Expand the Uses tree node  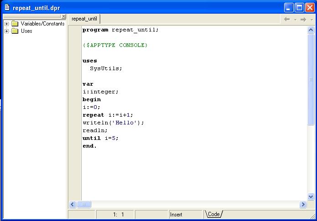(6, 31)
